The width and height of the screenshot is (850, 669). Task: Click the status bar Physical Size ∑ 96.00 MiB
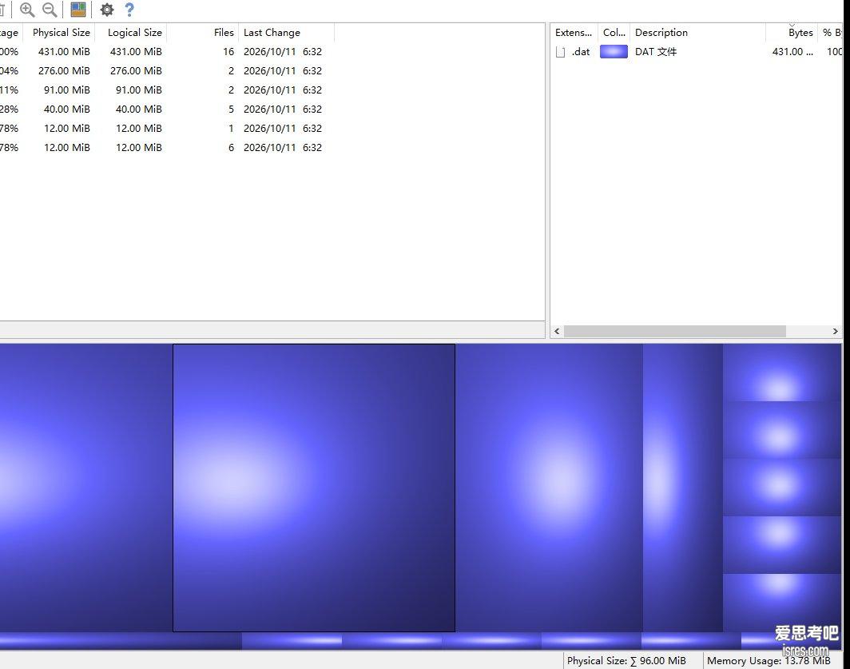(626, 661)
